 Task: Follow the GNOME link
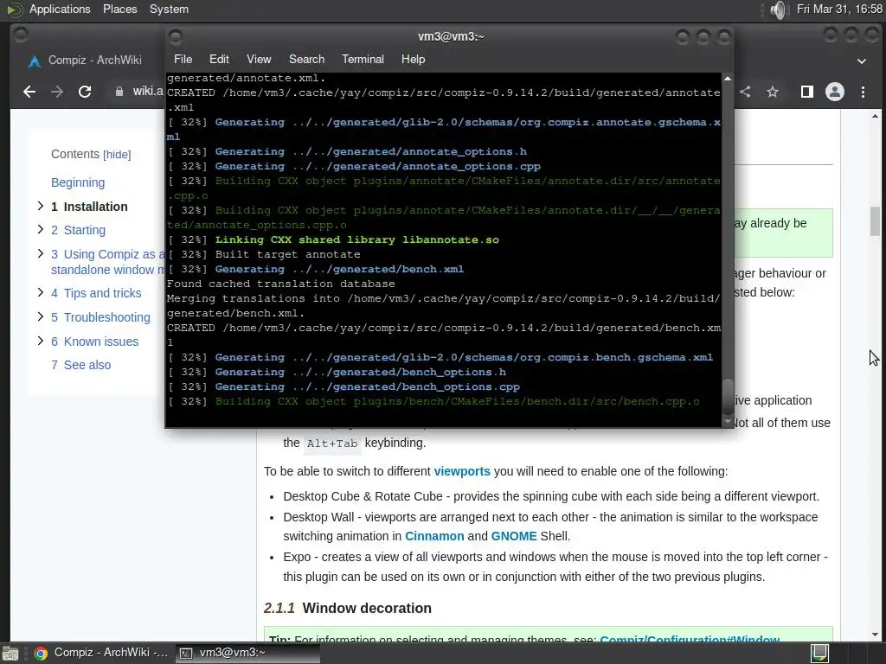(514, 536)
